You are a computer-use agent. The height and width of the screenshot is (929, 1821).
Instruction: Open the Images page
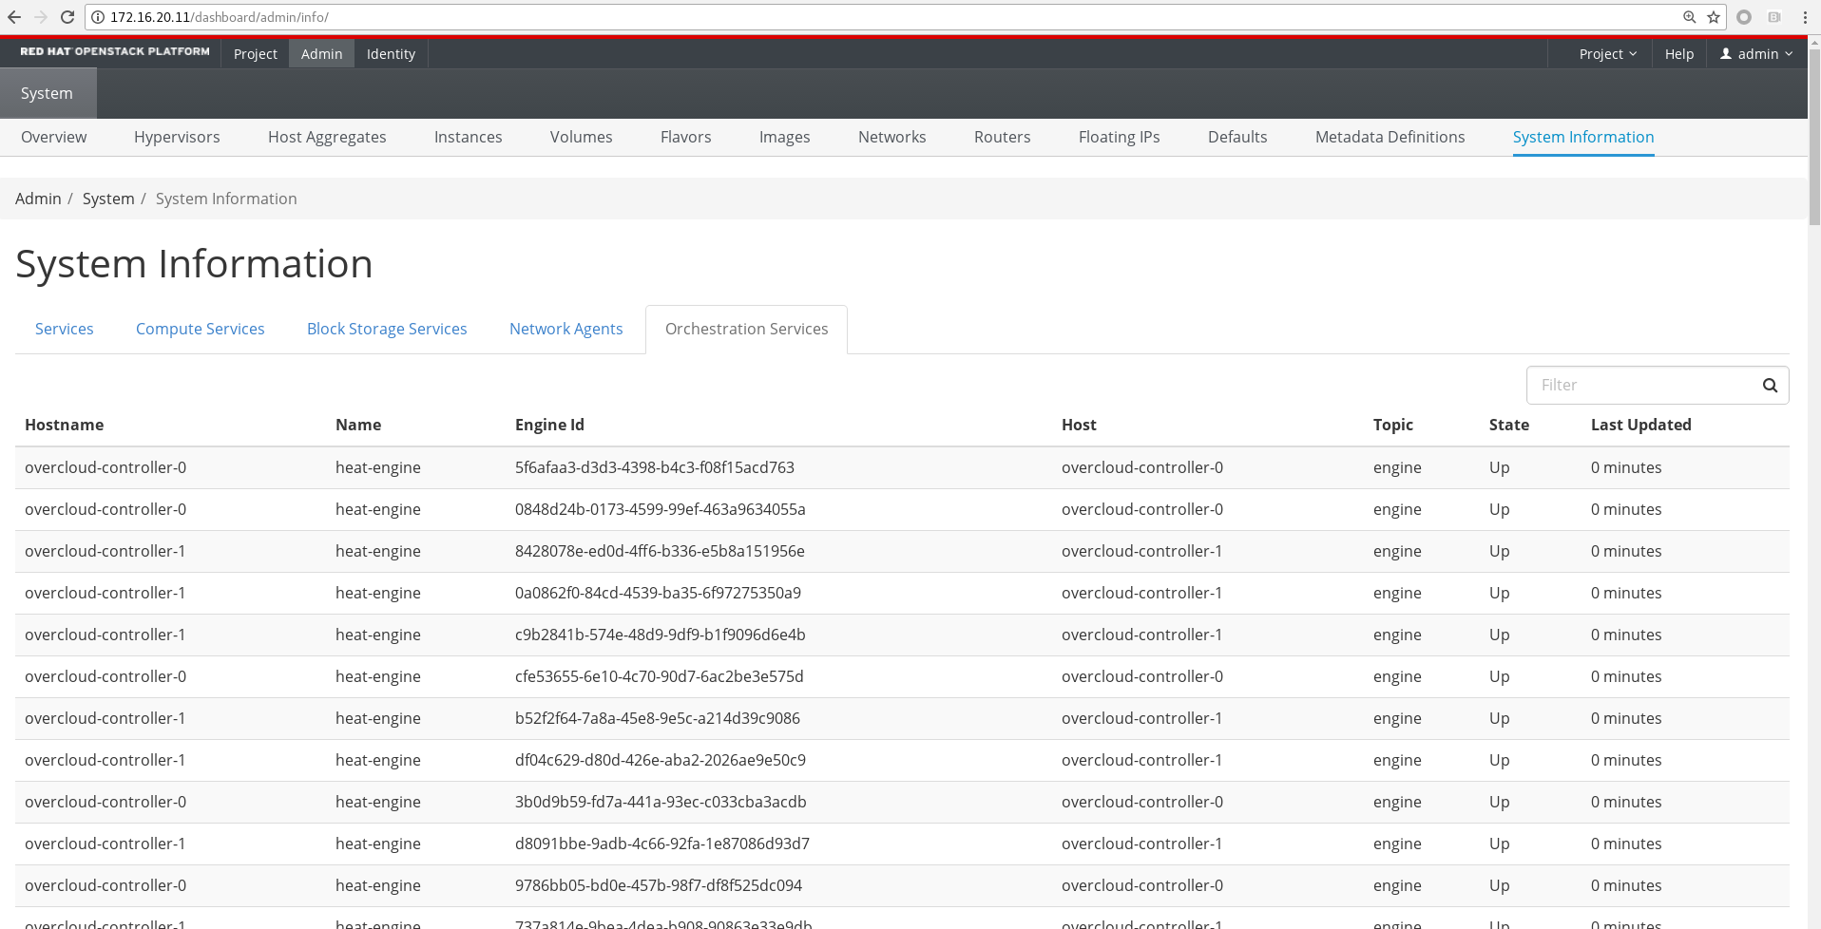(x=785, y=137)
